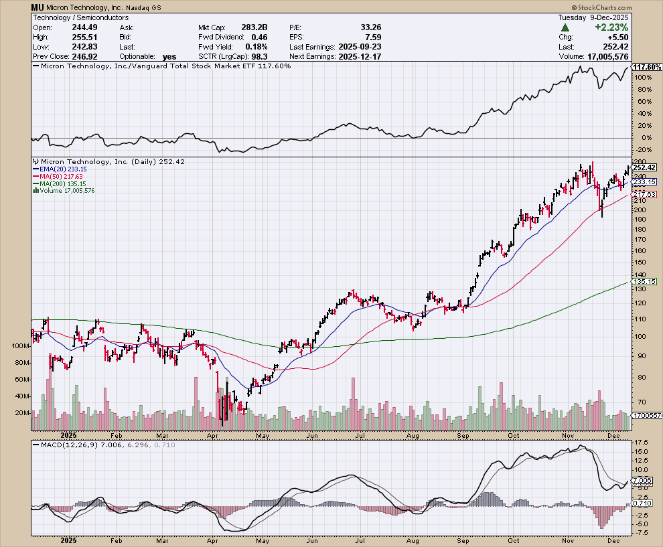Image resolution: width=663 pixels, height=547 pixels.
Task: Click the green MA(200) legend line marker
Action: pos(35,184)
